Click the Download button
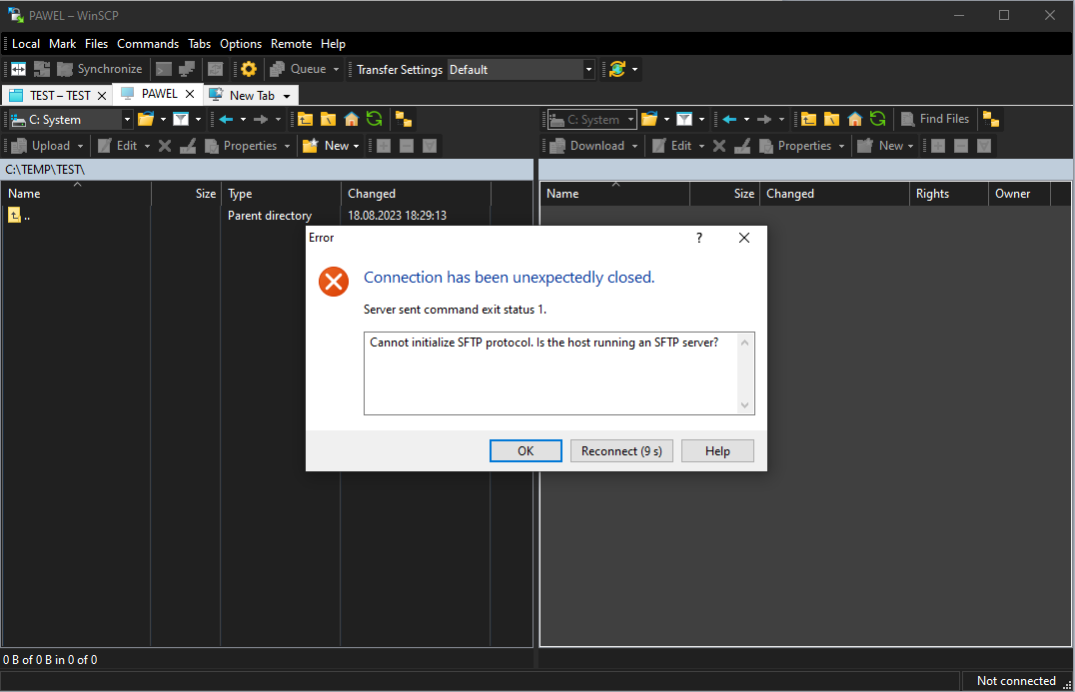Image resolution: width=1075 pixels, height=692 pixels. coord(587,146)
